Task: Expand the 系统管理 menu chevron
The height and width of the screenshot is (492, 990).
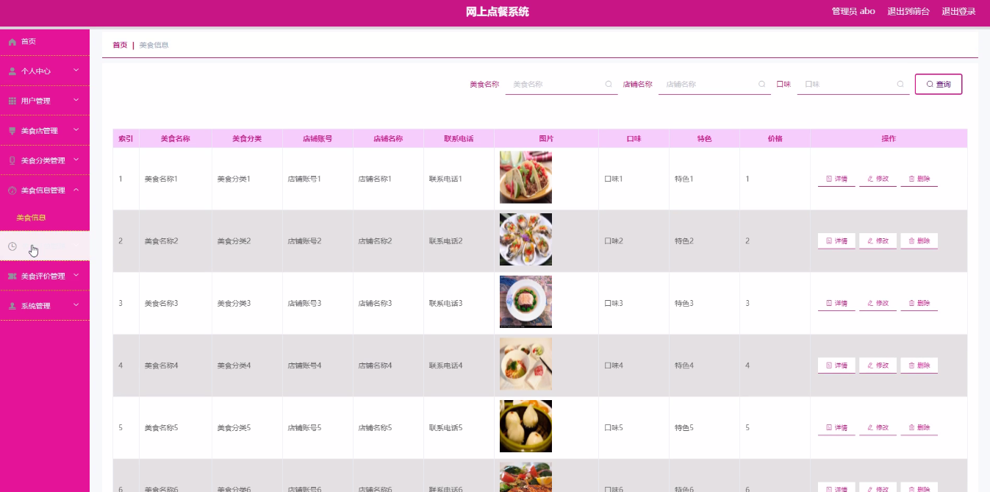Action: (76, 305)
